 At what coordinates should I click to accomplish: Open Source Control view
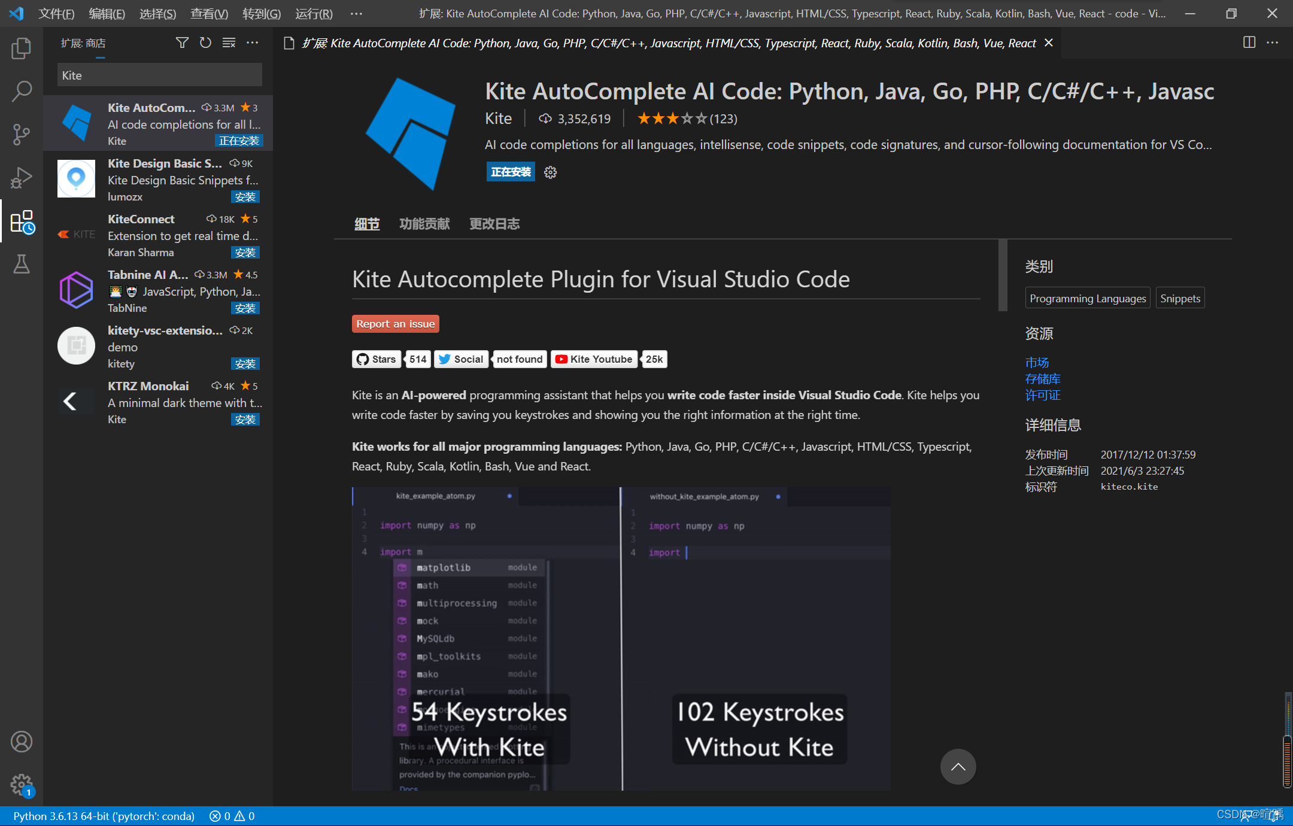click(22, 135)
